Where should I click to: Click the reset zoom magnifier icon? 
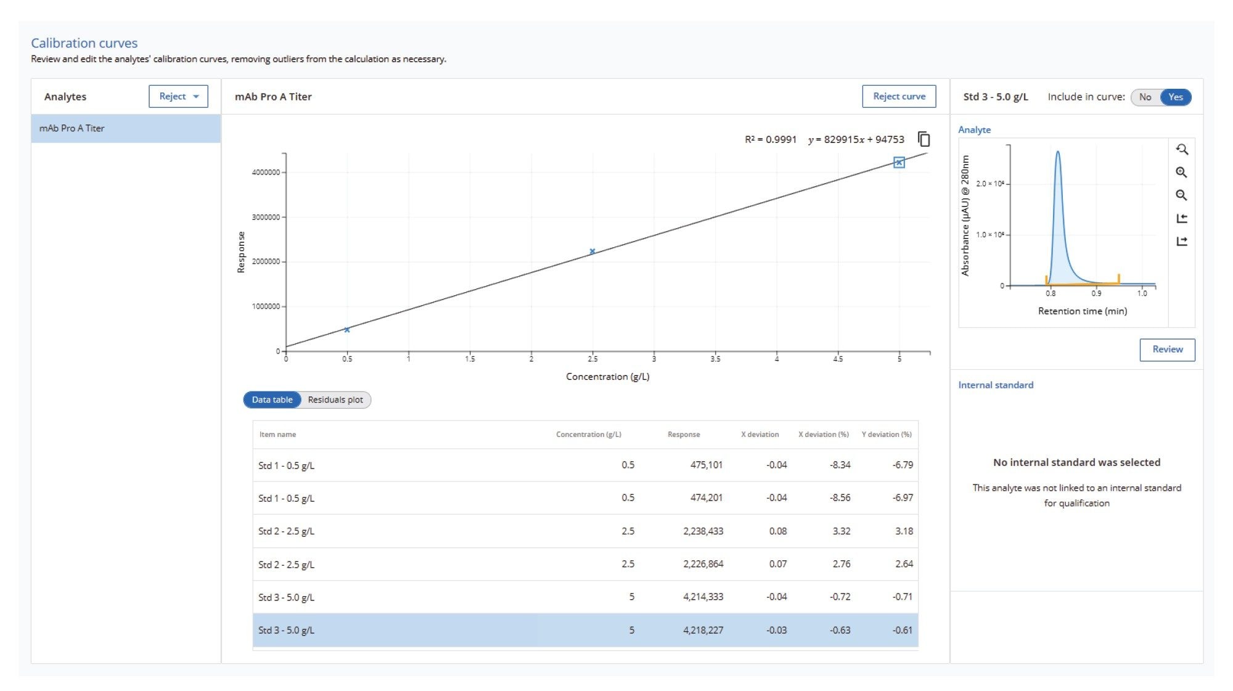(x=1181, y=149)
